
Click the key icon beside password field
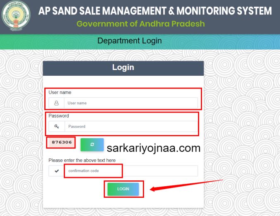coord(57,127)
